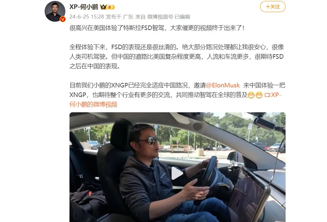Click the second grinning emoji

click(259, 95)
